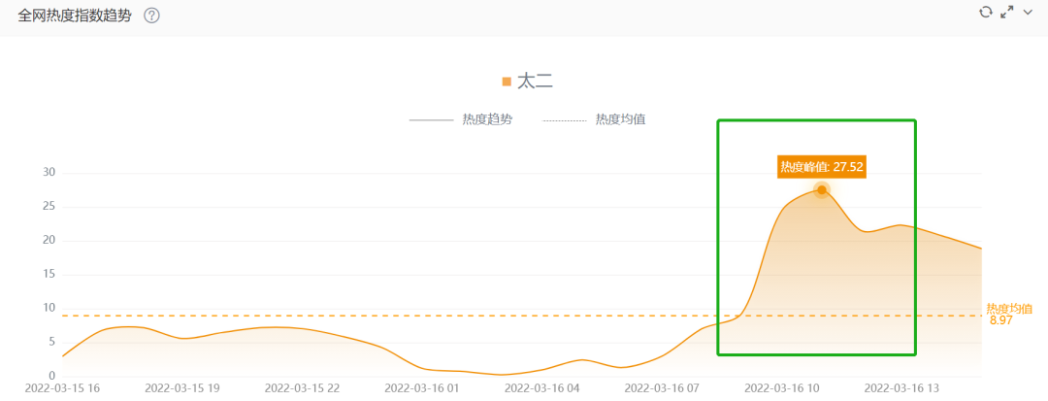Click the 2022-03-16 10 x-axis label
The image size is (1048, 401).
pos(782,387)
